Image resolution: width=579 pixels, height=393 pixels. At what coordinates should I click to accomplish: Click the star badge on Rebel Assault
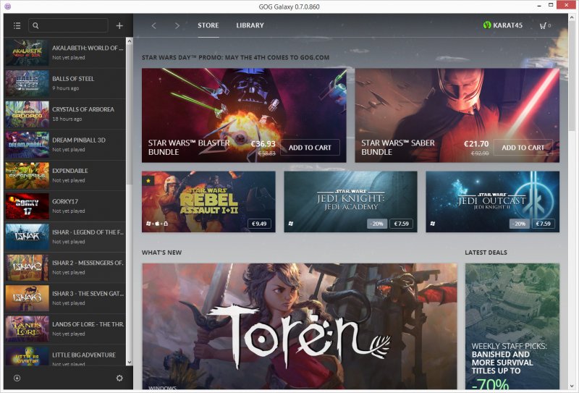pyautogui.click(x=148, y=181)
